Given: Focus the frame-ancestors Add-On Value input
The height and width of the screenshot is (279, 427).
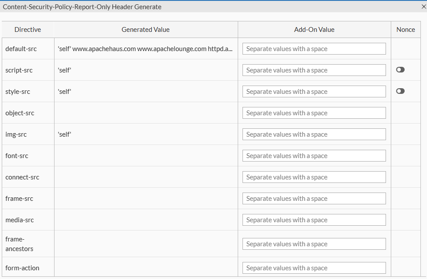Looking at the screenshot, I should tap(314, 244).
